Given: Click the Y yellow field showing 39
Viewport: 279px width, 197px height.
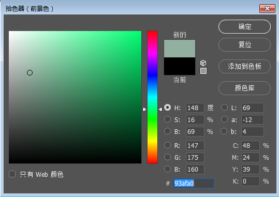Looking at the screenshot, I should 251,169.
